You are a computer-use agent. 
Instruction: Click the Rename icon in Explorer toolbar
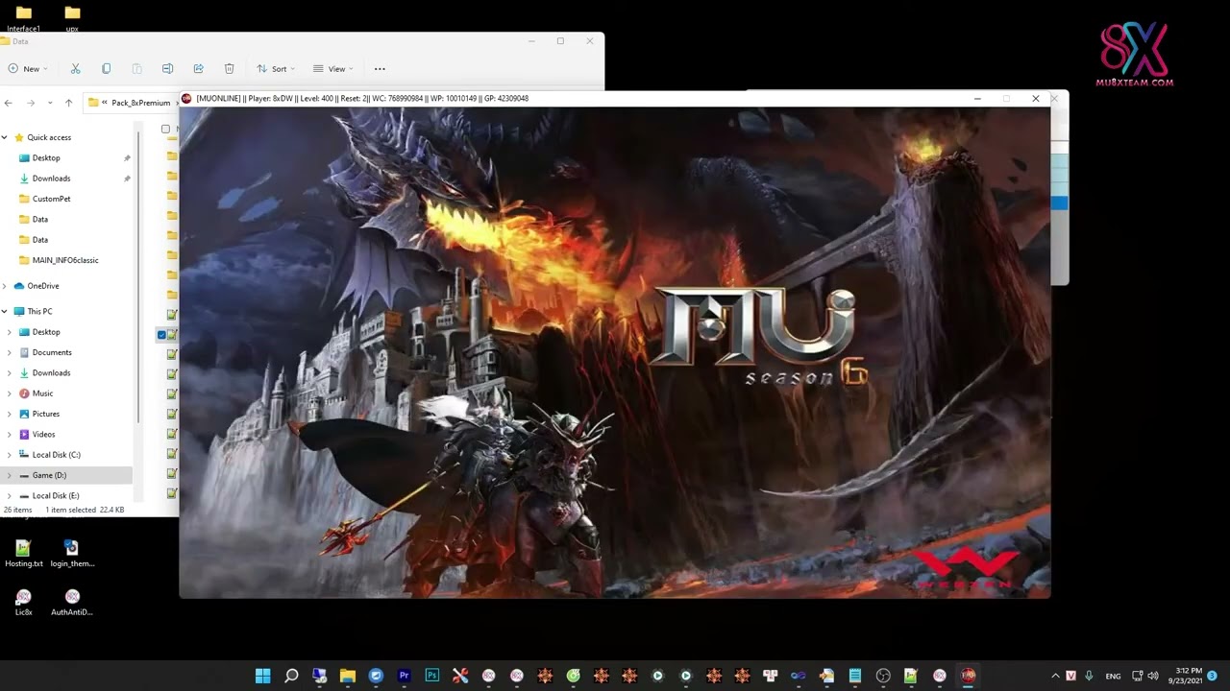click(x=167, y=69)
